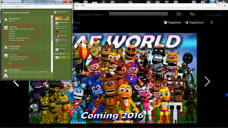Open the Подробнее info button
Screen dimensions: 228x128
[x=172, y=22]
